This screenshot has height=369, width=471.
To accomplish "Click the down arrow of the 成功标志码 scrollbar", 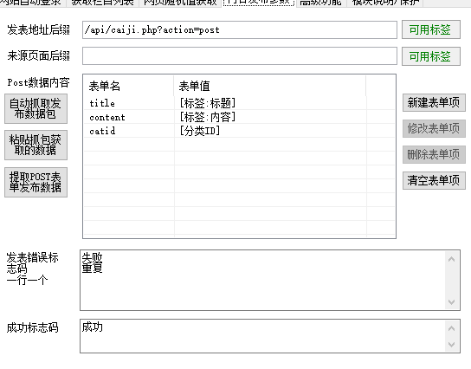I will tap(451, 345).
